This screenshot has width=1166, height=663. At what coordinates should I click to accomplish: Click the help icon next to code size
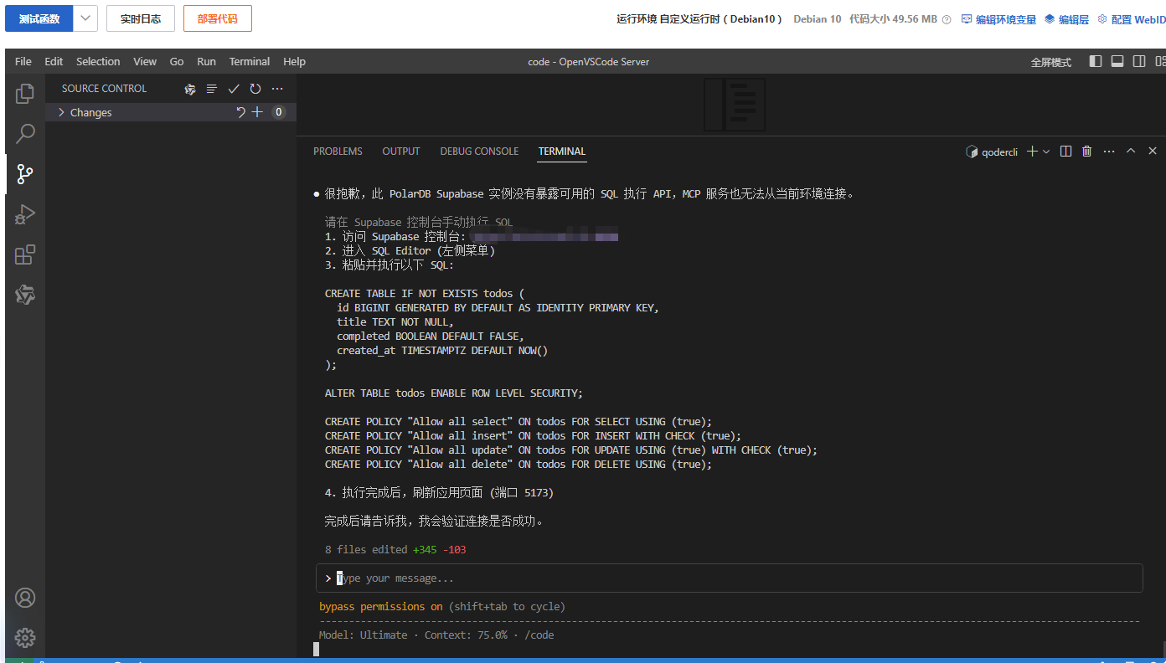click(947, 19)
